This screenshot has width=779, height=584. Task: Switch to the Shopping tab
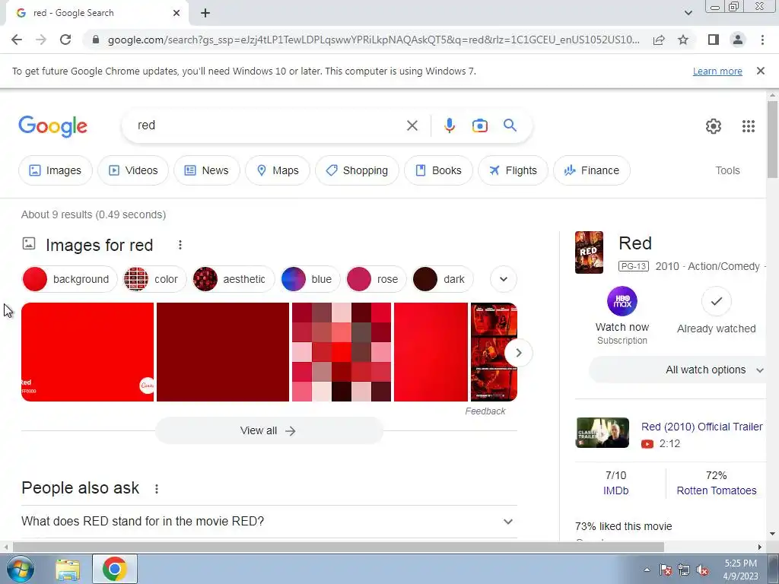(x=357, y=170)
